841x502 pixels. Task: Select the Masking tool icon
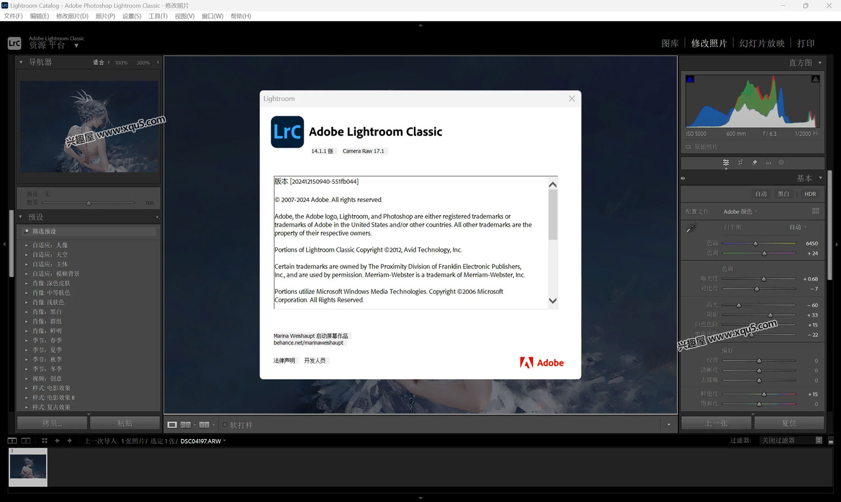click(x=781, y=163)
